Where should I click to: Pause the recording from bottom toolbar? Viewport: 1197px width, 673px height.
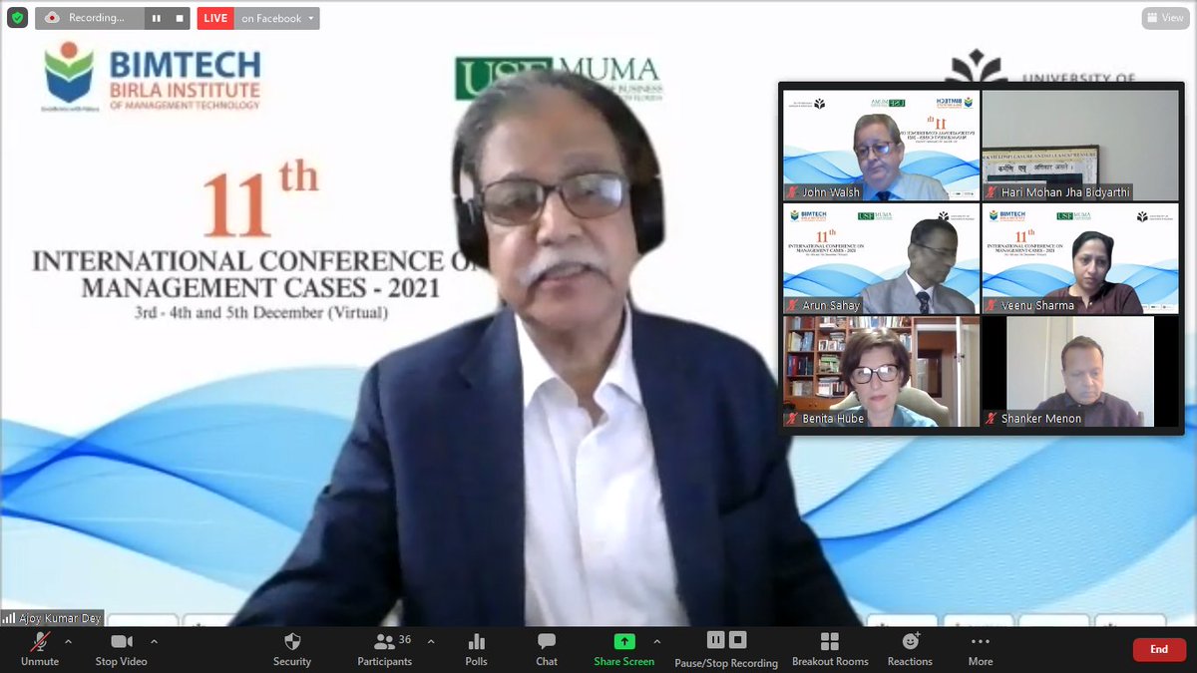pyautogui.click(x=715, y=640)
